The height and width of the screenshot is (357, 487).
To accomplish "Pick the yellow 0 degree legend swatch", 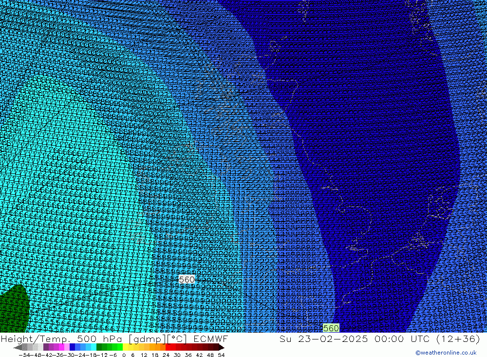I will click(x=126, y=347).
